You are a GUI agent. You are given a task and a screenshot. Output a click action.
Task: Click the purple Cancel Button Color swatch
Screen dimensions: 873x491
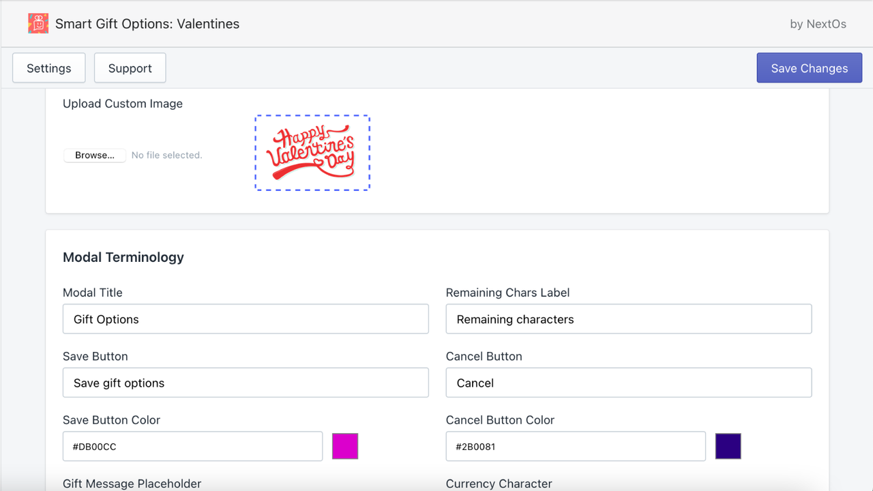coord(728,446)
